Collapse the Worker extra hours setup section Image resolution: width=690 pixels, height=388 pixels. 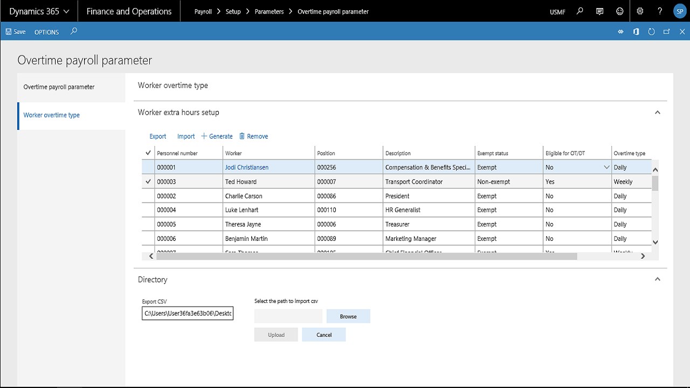tap(657, 113)
